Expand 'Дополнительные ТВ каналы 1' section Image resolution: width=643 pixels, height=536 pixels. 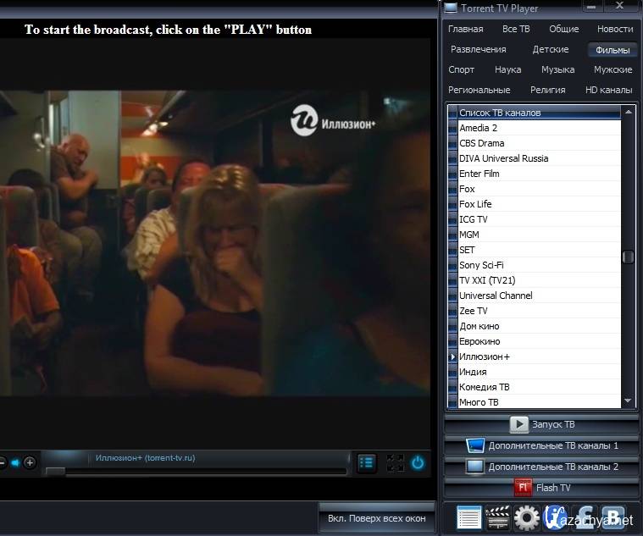pos(541,445)
